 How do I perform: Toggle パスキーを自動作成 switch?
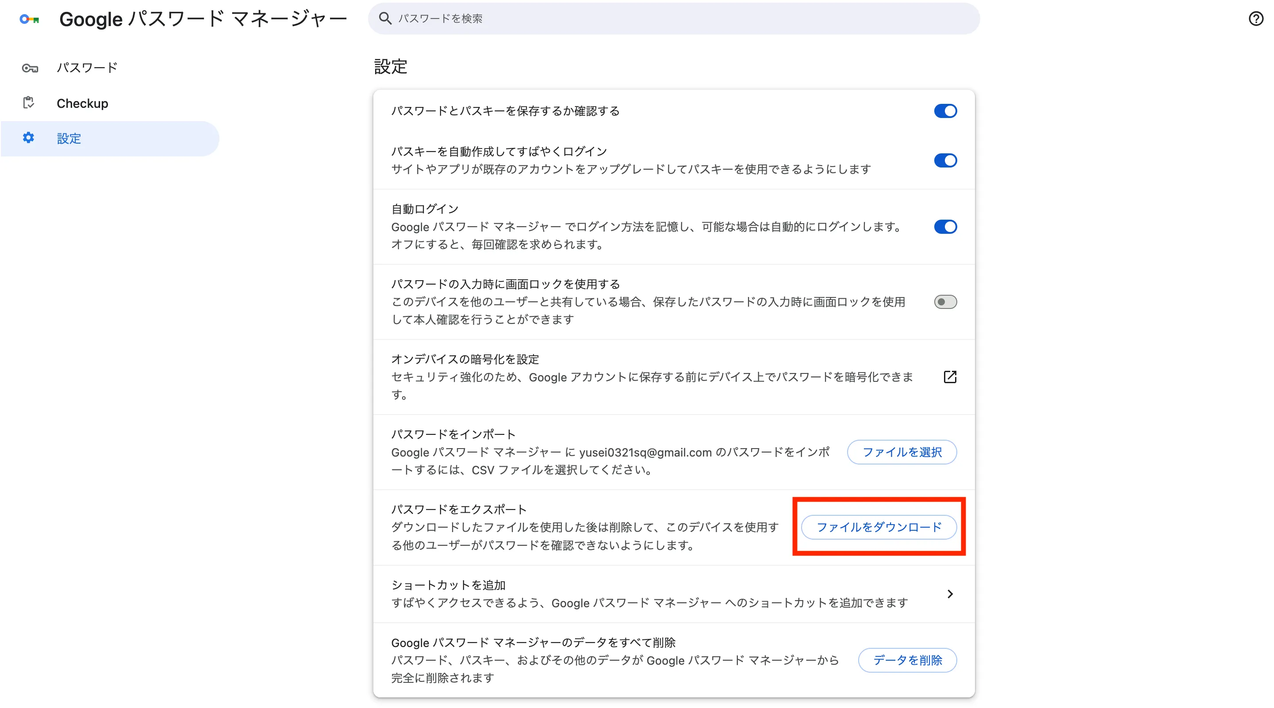[x=945, y=160]
